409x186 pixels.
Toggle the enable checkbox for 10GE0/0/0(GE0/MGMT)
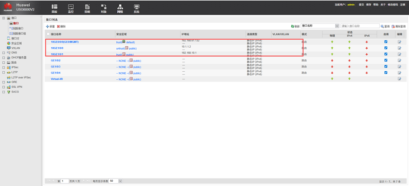[x=386, y=42]
